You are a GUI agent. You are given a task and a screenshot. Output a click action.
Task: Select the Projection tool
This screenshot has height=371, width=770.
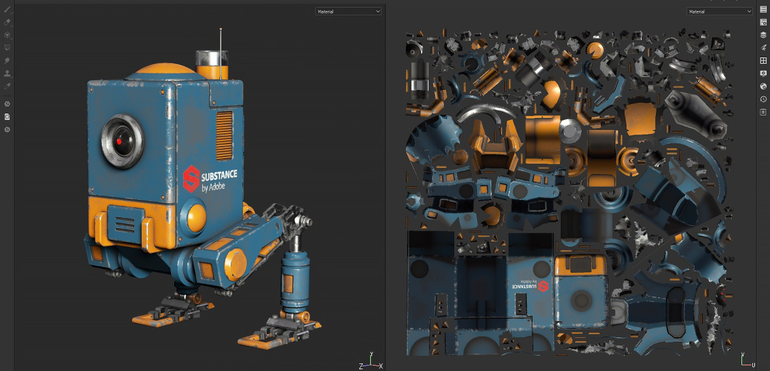[x=8, y=35]
